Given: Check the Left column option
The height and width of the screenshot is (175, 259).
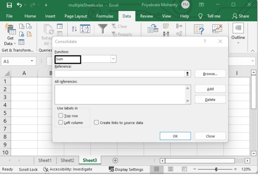Looking at the screenshot, I should 61,123.
